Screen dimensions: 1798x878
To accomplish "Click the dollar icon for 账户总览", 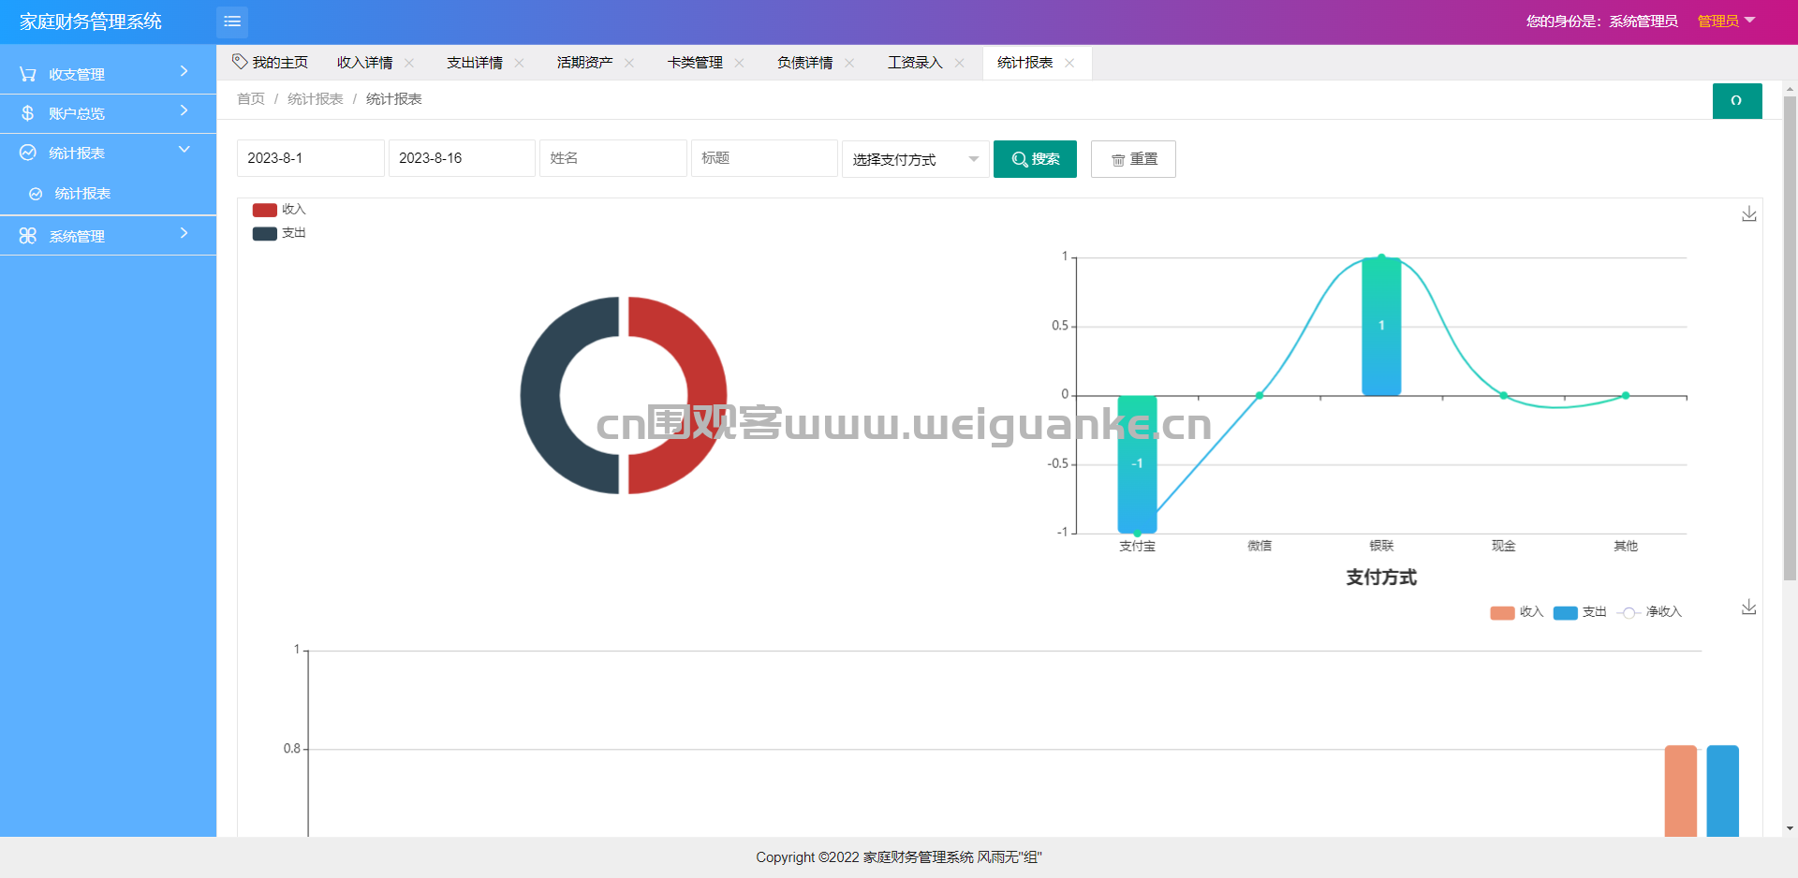I will point(28,113).
